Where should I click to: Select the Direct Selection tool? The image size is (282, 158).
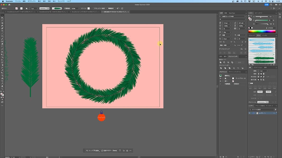pos(2,18)
